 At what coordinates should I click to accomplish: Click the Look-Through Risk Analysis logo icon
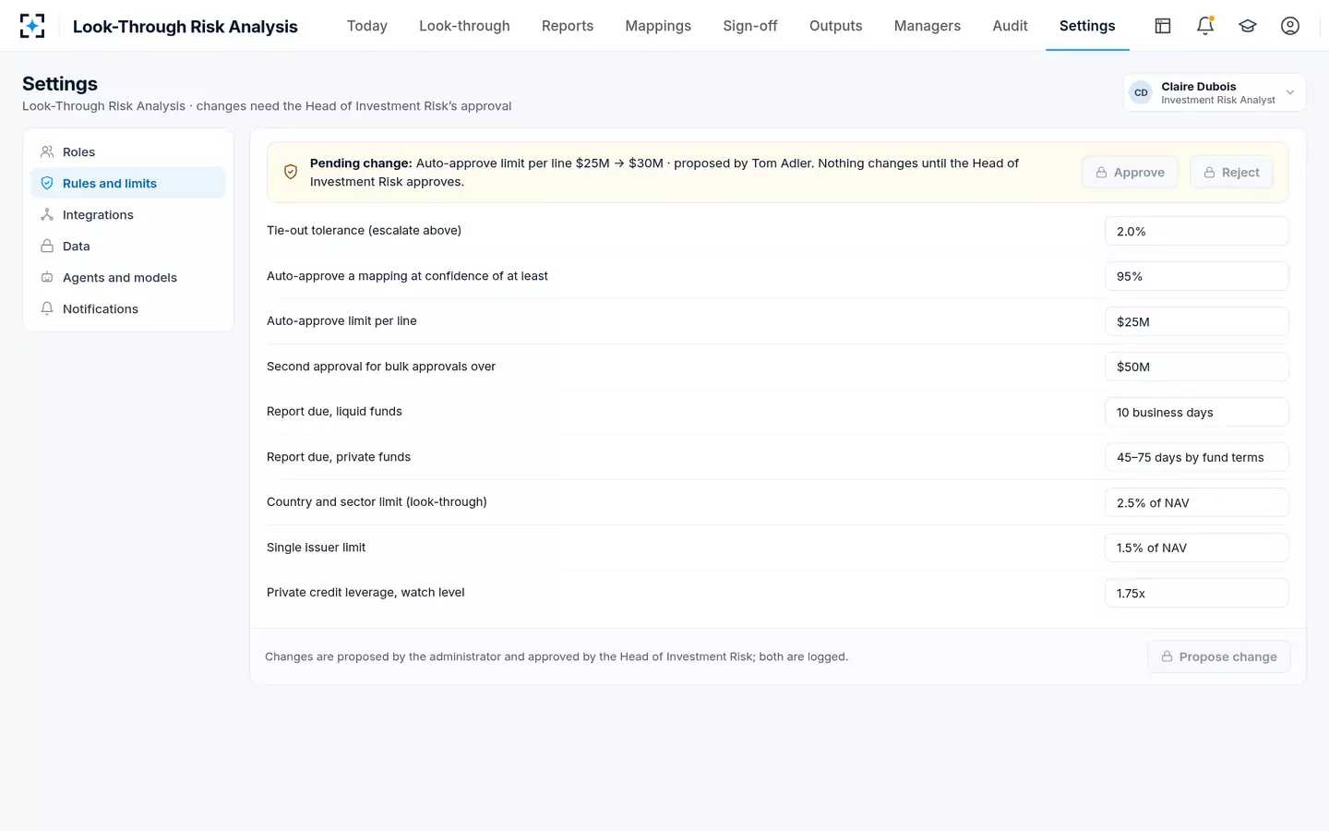tap(32, 26)
